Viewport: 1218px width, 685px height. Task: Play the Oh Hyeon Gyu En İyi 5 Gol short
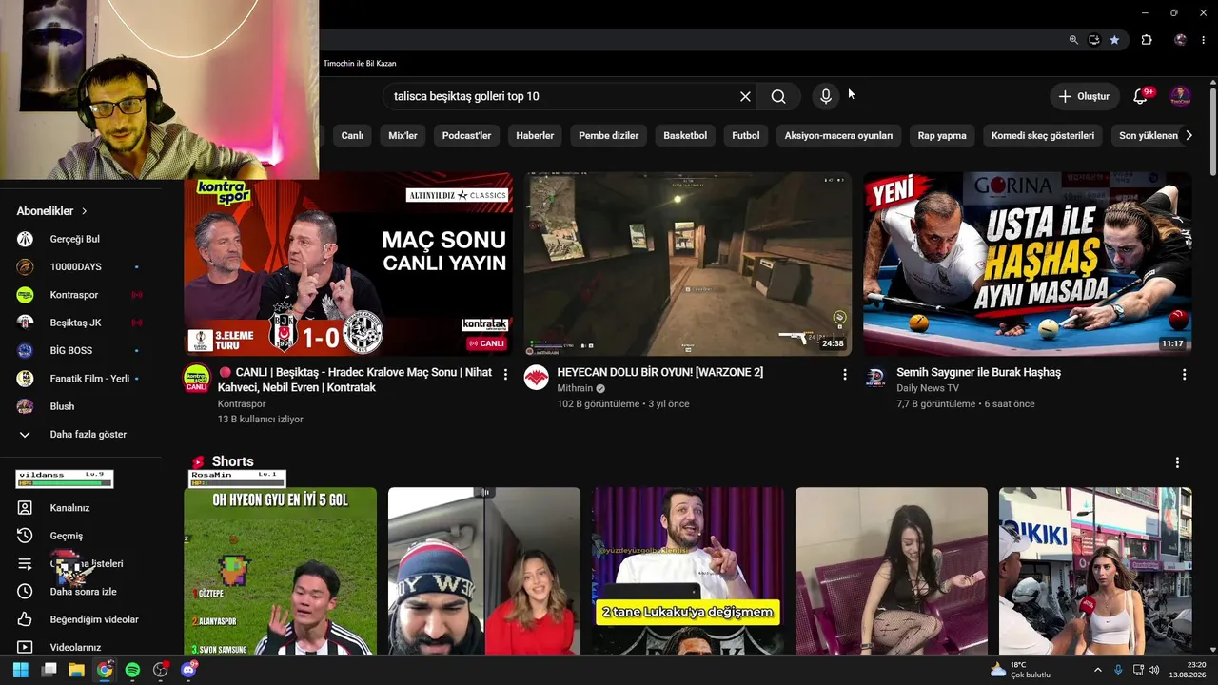[280, 571]
